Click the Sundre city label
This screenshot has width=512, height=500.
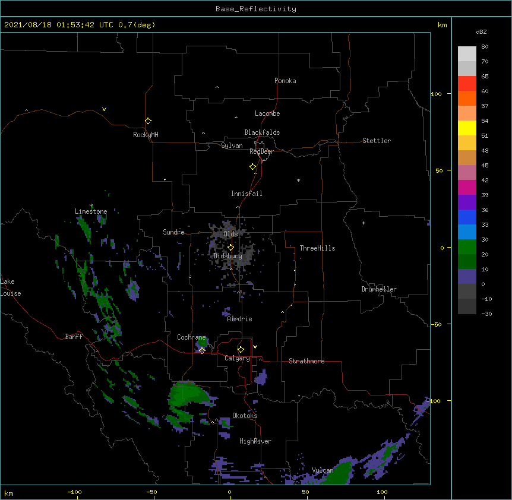173,232
